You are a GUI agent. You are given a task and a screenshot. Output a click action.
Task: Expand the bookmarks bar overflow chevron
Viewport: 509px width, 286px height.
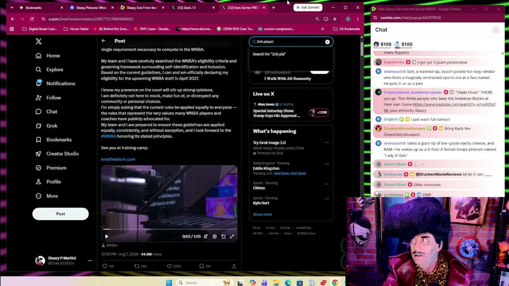coord(322,29)
